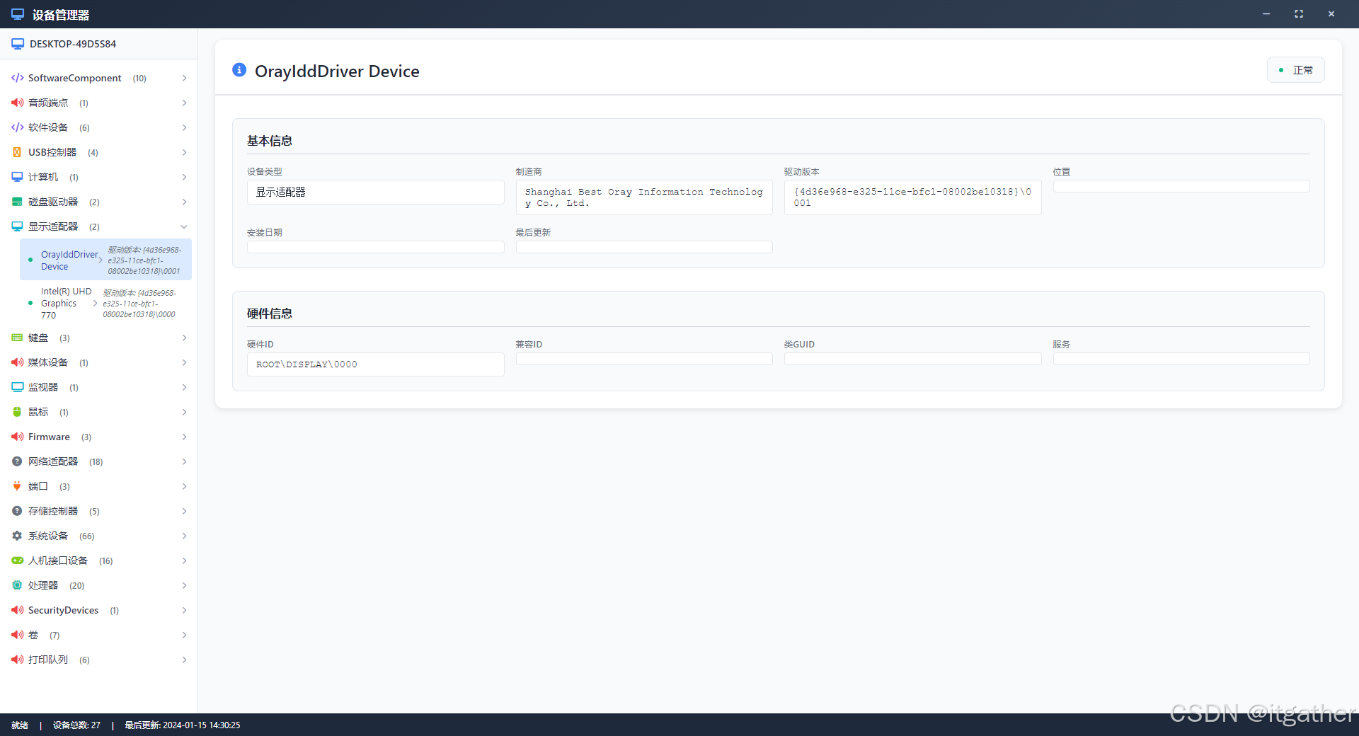
Task: Click the empty 兼容ID field
Action: point(644,359)
